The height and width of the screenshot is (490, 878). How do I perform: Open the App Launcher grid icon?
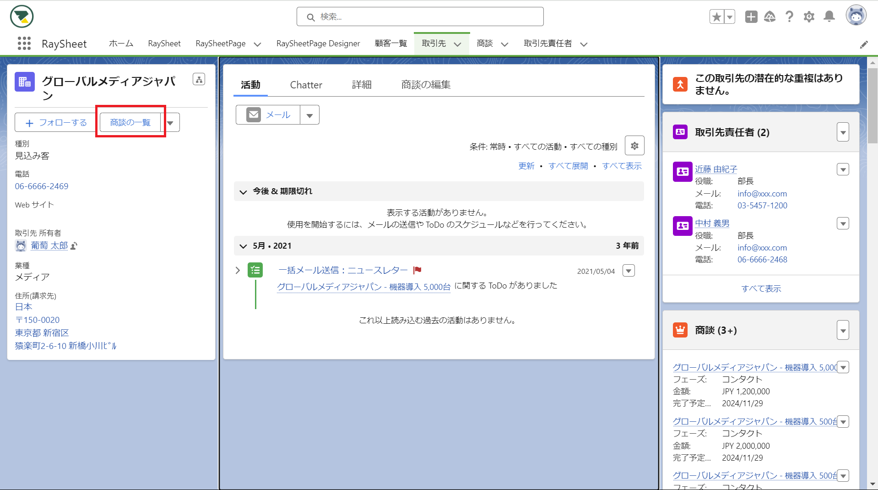pos(24,44)
